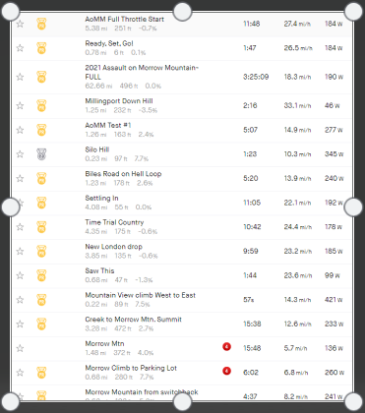Open 2021 Assault on Morrow Mountain-FULL segment
Viewport: 365px width, 413px height.
pyautogui.click(x=142, y=72)
